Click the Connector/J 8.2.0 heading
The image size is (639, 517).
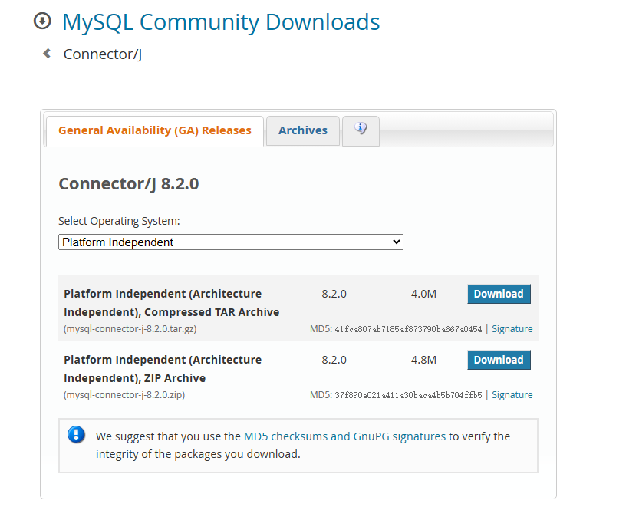click(x=129, y=184)
